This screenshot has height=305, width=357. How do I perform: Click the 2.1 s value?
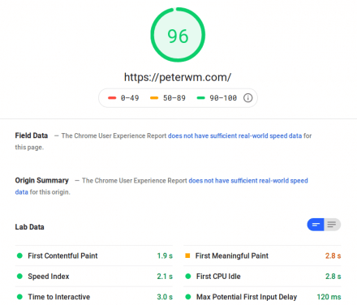point(165,277)
